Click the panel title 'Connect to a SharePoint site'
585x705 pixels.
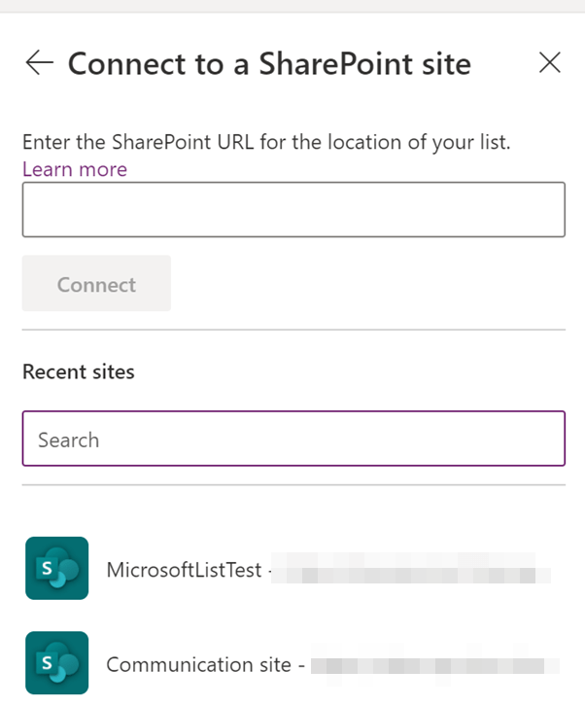tap(269, 64)
